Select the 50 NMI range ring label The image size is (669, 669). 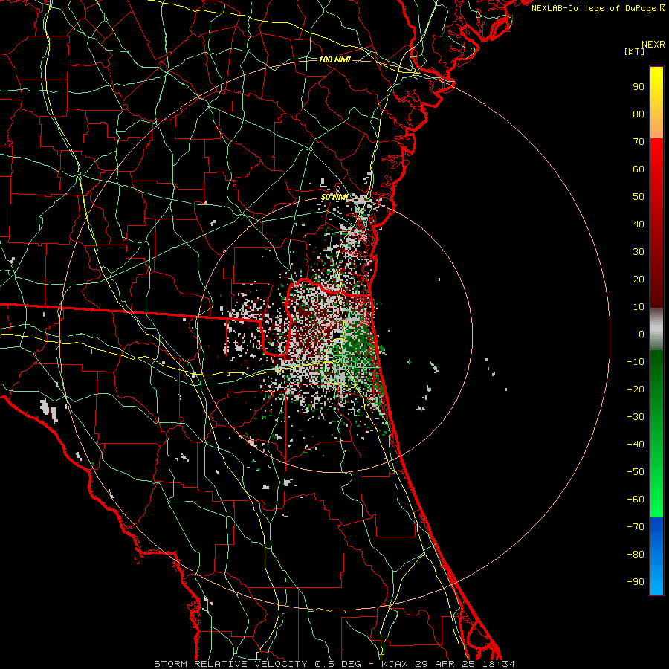[x=334, y=197]
